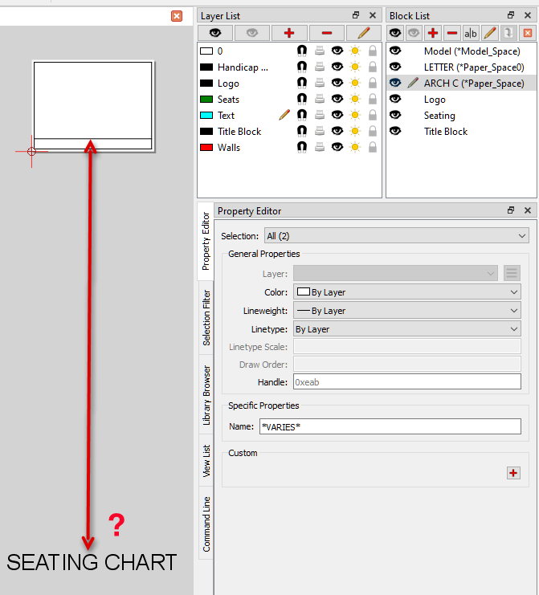
Task: Click white color swatch of layer 0
Action: click(206, 51)
